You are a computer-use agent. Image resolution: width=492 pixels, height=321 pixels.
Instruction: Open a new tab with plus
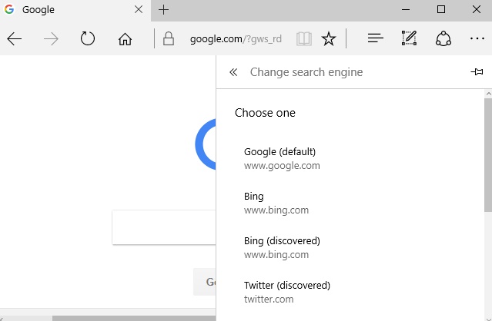(163, 10)
